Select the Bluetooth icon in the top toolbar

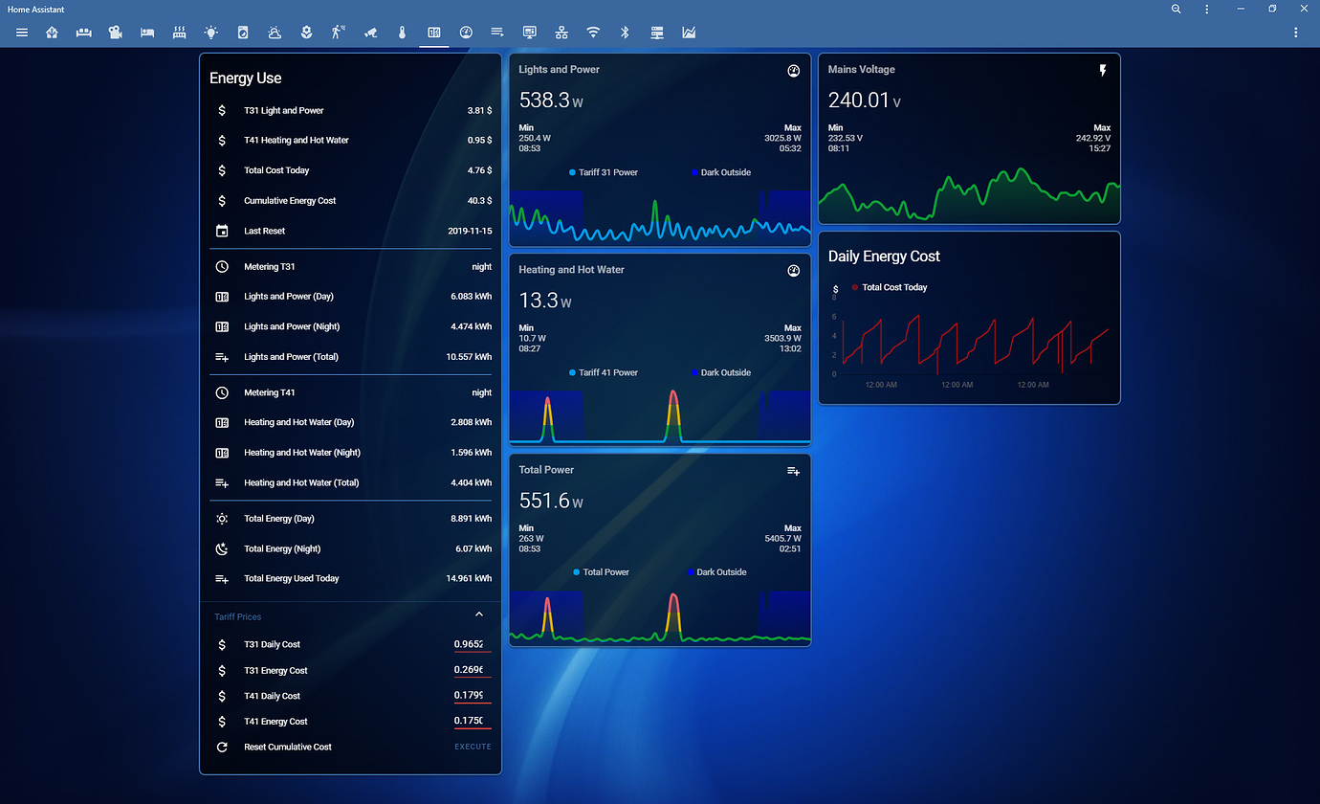coord(625,32)
